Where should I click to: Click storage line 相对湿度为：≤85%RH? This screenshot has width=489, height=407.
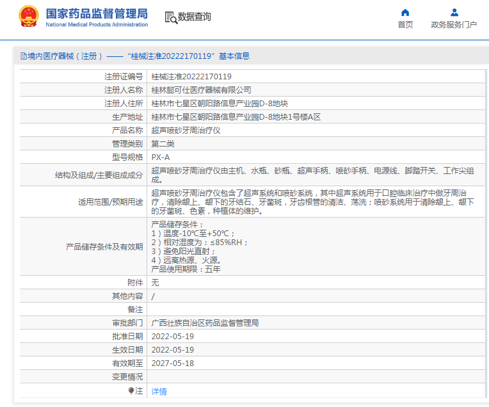click(200, 243)
